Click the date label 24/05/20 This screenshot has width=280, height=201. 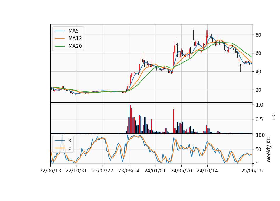[181, 171]
